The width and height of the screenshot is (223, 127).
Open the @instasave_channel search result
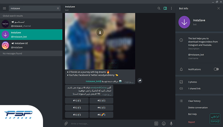31,24
